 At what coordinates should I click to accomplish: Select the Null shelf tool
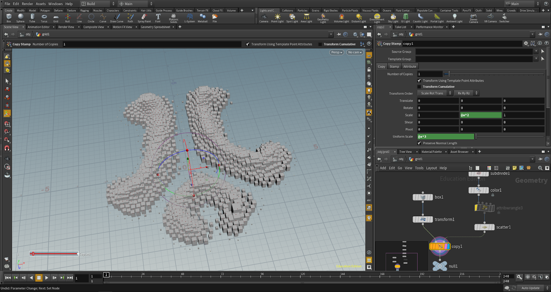pyautogui.click(x=67, y=18)
